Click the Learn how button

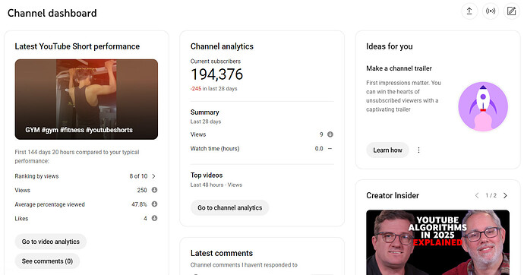click(x=387, y=150)
